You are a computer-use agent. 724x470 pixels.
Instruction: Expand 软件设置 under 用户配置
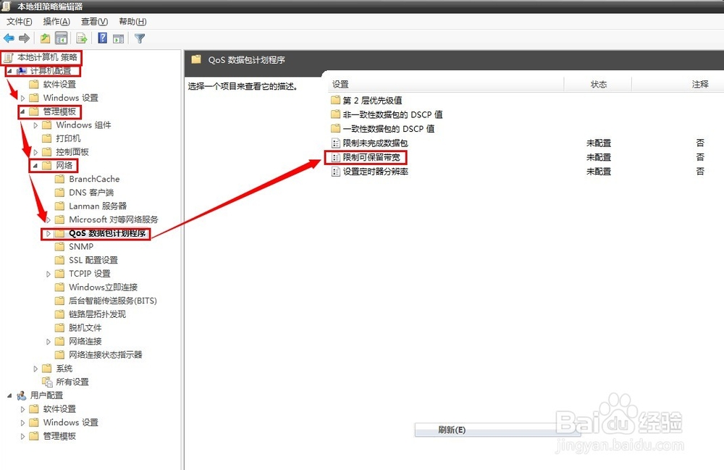[22, 409]
